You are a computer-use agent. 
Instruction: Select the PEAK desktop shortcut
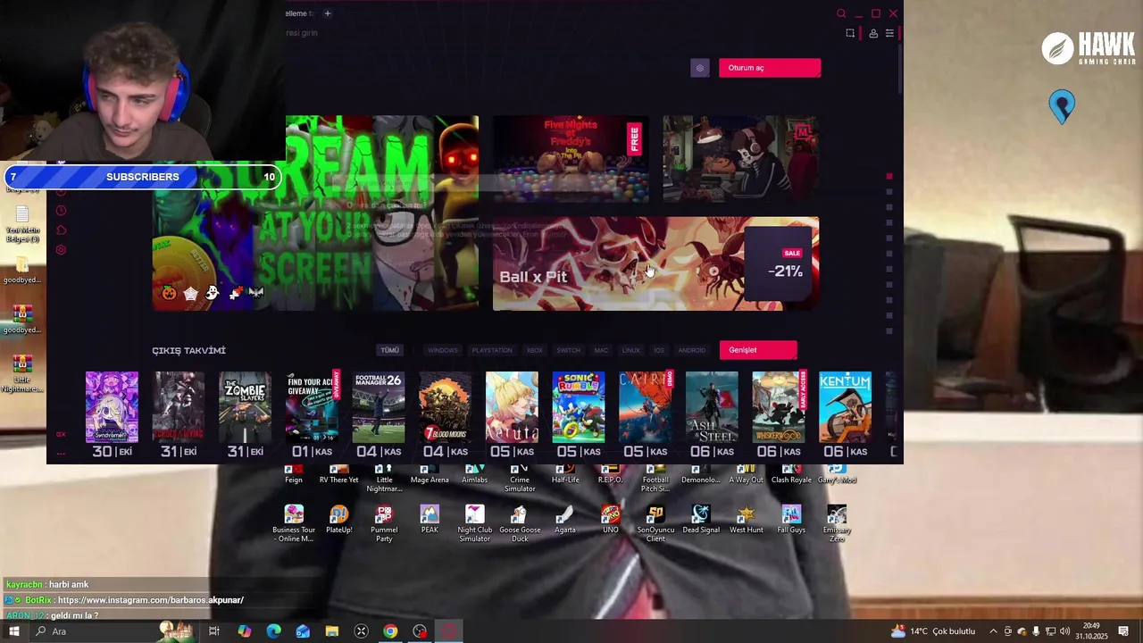(x=430, y=519)
